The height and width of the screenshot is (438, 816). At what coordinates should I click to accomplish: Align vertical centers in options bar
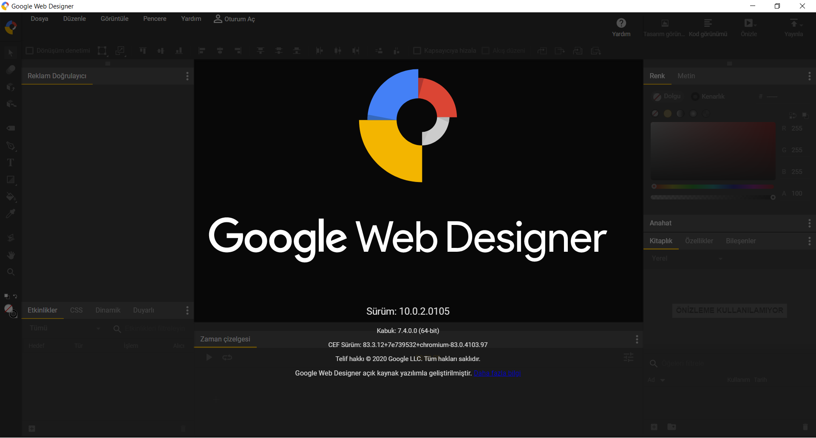pos(161,51)
